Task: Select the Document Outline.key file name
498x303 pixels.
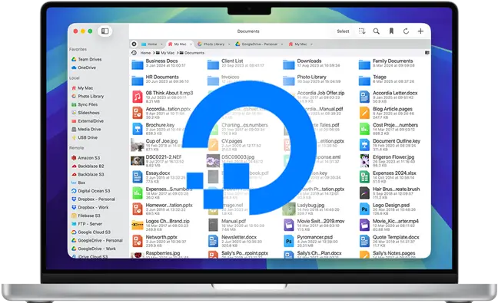Action: [x=397, y=141]
